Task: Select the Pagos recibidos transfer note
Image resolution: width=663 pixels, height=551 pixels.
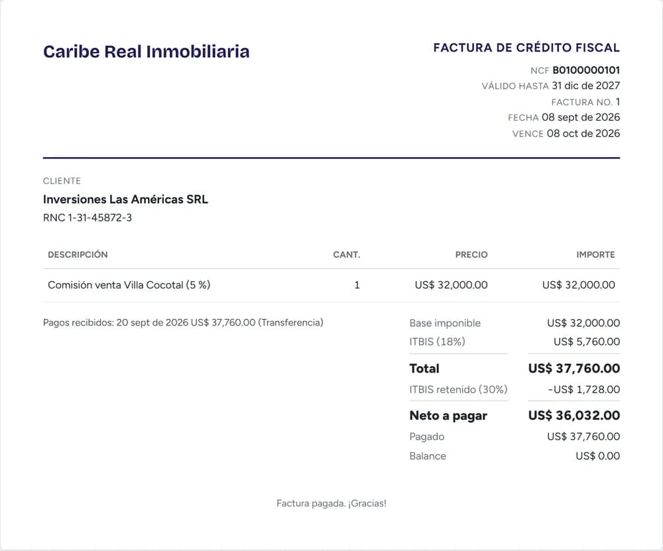Action: pyautogui.click(x=183, y=323)
